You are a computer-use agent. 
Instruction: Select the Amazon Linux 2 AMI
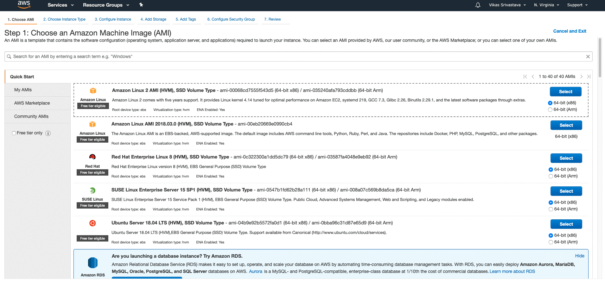(566, 92)
